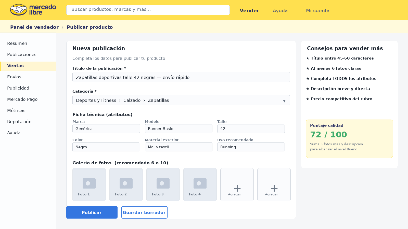The height and width of the screenshot is (229, 408).
Task: Click the Material exterior field
Action: (x=178, y=147)
